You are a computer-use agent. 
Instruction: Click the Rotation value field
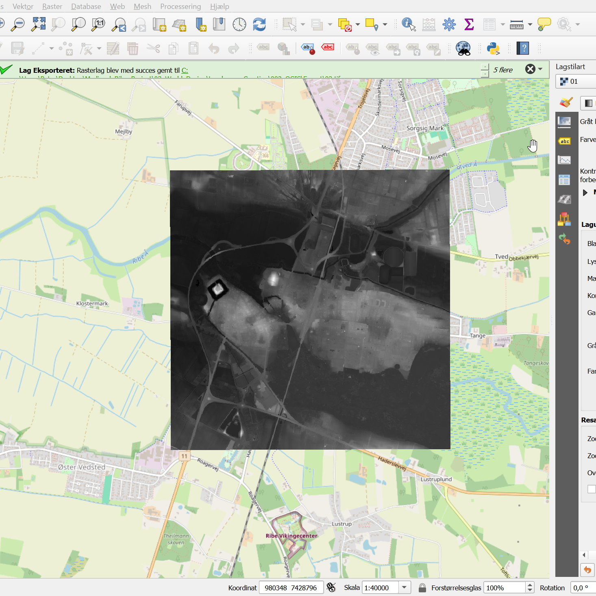[x=583, y=588]
